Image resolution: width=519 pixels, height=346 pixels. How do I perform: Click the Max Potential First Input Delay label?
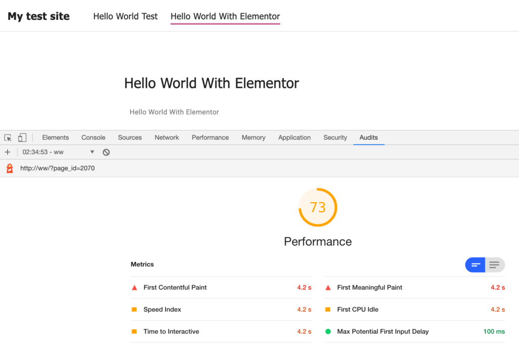point(383,331)
